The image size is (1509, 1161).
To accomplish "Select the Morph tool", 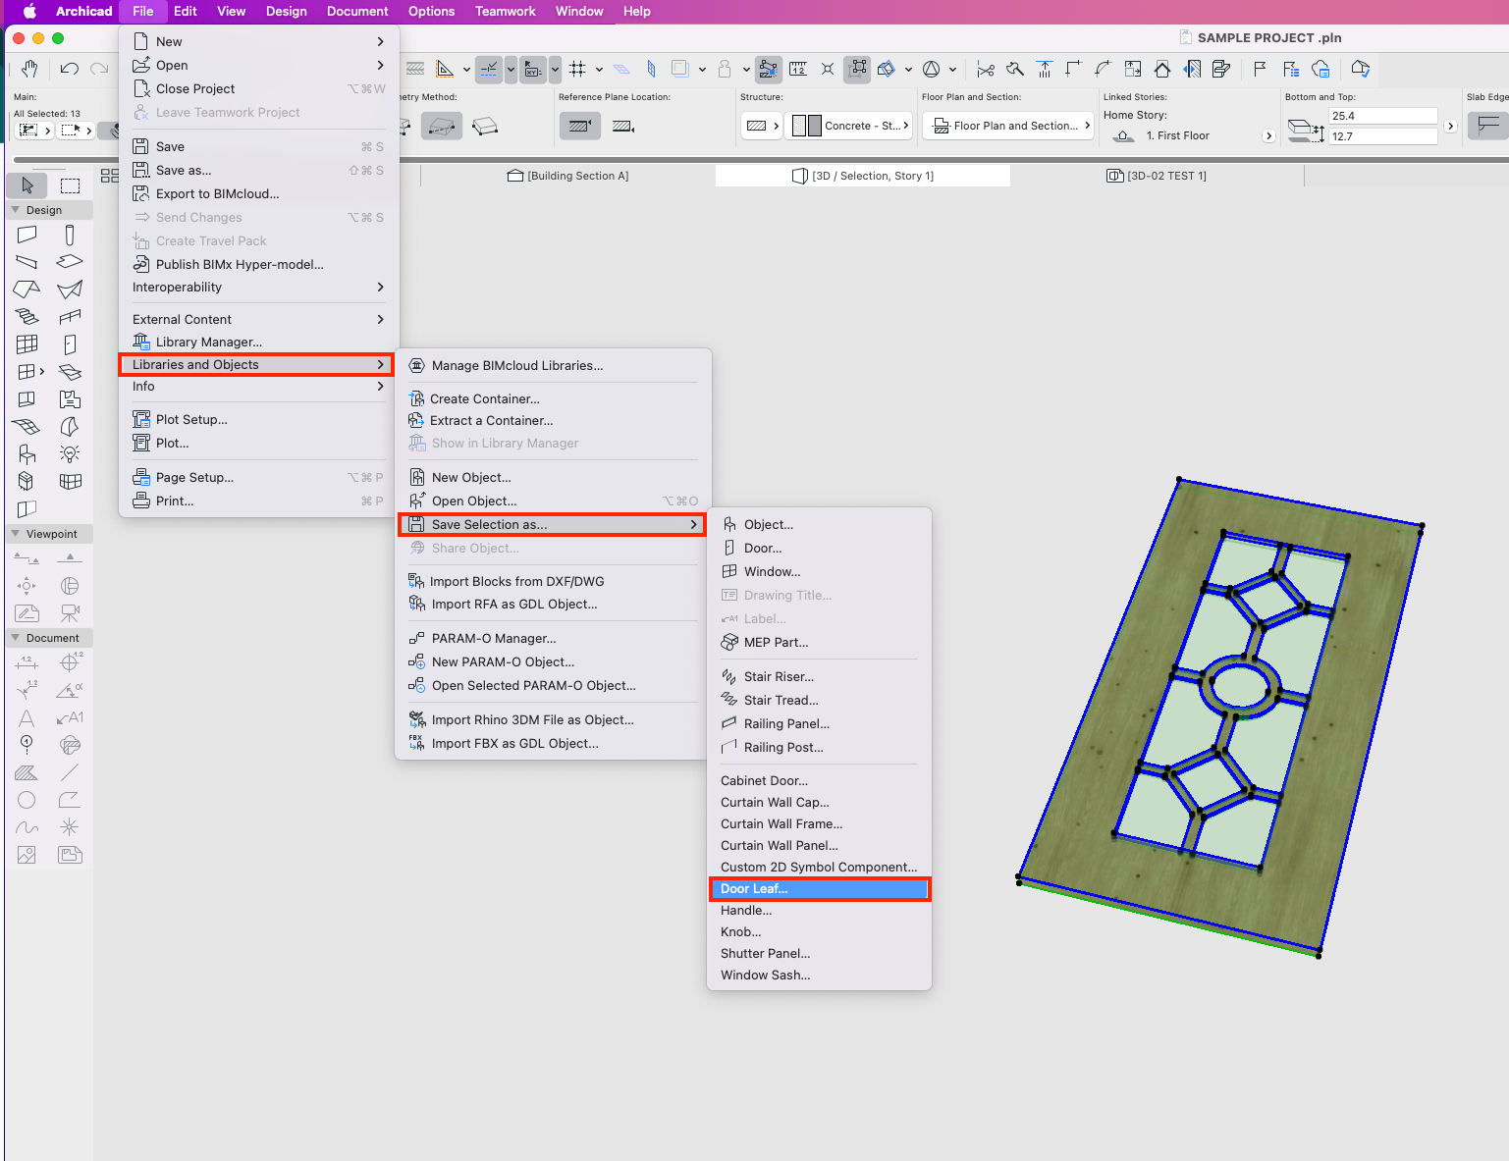I will pos(70,427).
